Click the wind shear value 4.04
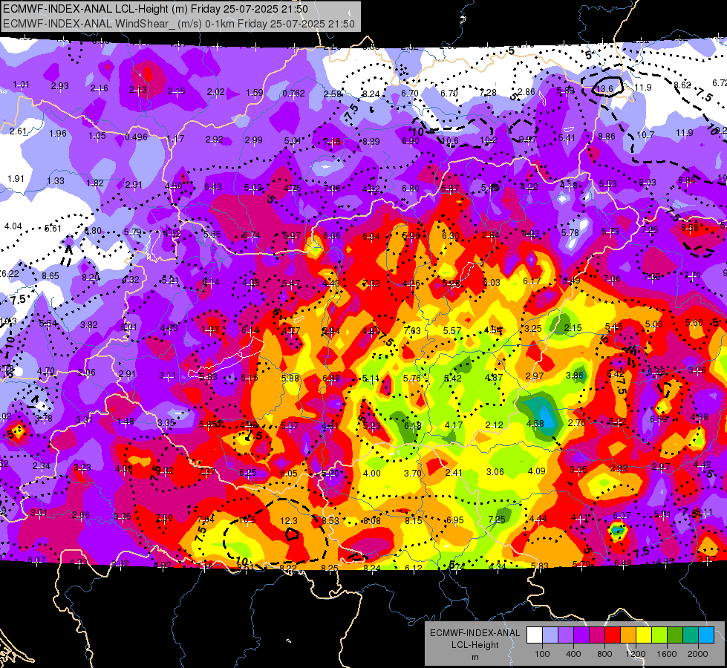The width and height of the screenshot is (727, 668). coord(13,226)
